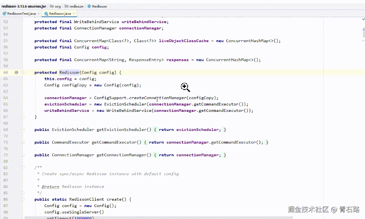Click the Redisson constructor name on line 60
This screenshot has height=219, width=365.
(x=69, y=72)
